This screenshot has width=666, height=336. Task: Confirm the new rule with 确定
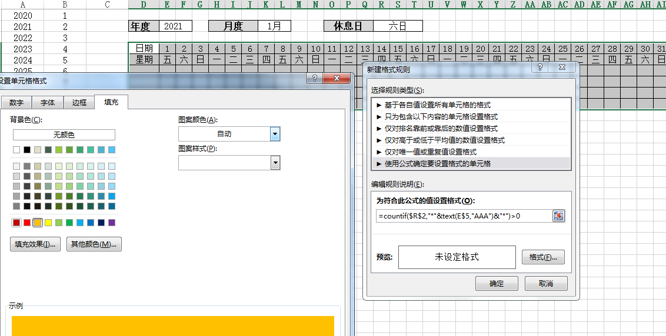[x=497, y=283]
